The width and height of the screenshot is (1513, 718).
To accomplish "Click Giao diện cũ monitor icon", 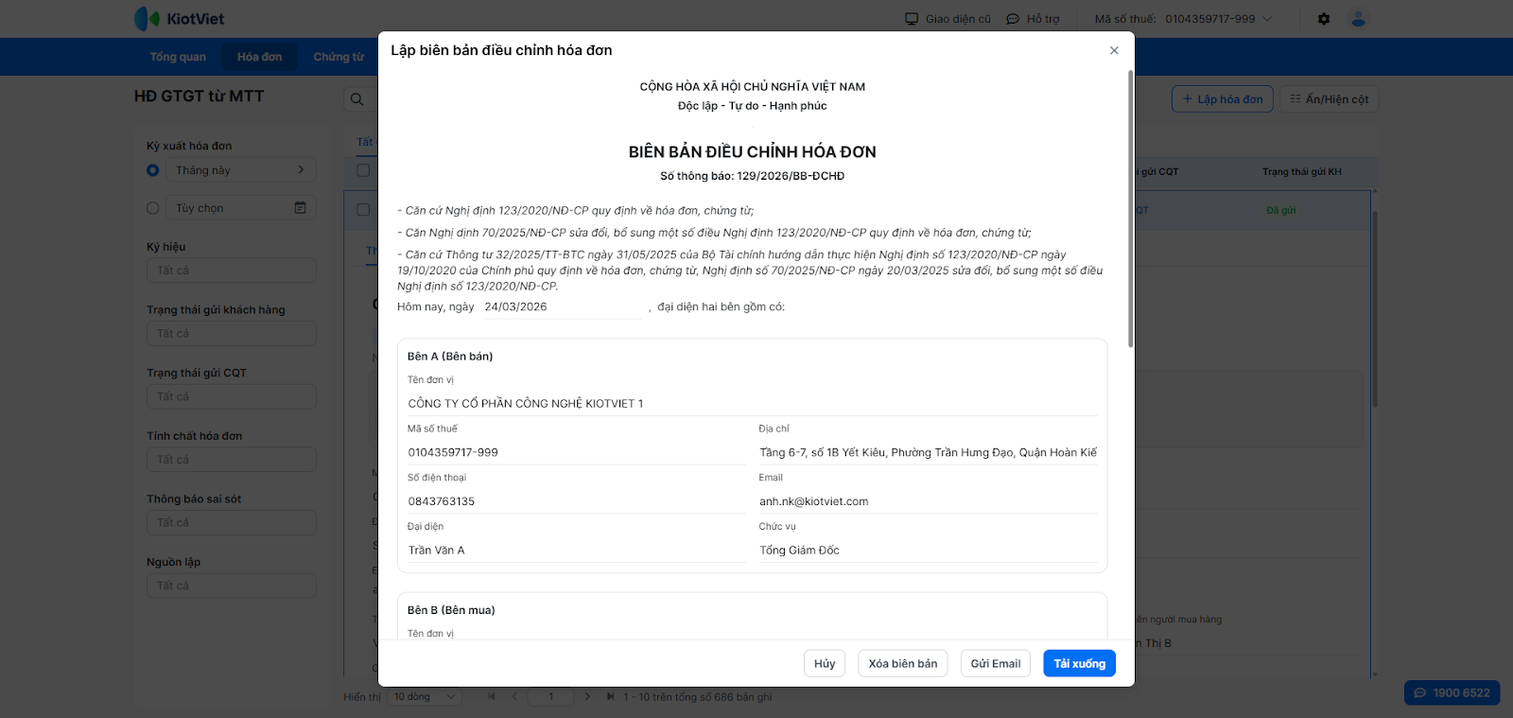I will click(912, 19).
